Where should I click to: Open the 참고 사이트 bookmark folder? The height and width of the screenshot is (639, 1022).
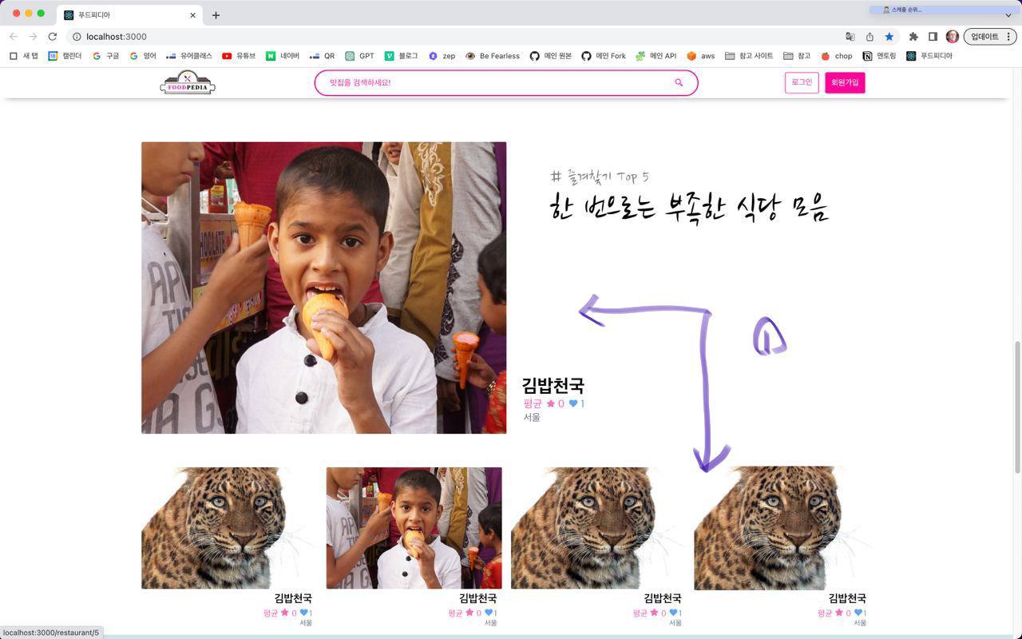coord(749,56)
